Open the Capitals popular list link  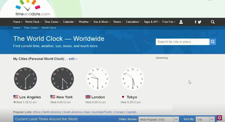(131, 112)
